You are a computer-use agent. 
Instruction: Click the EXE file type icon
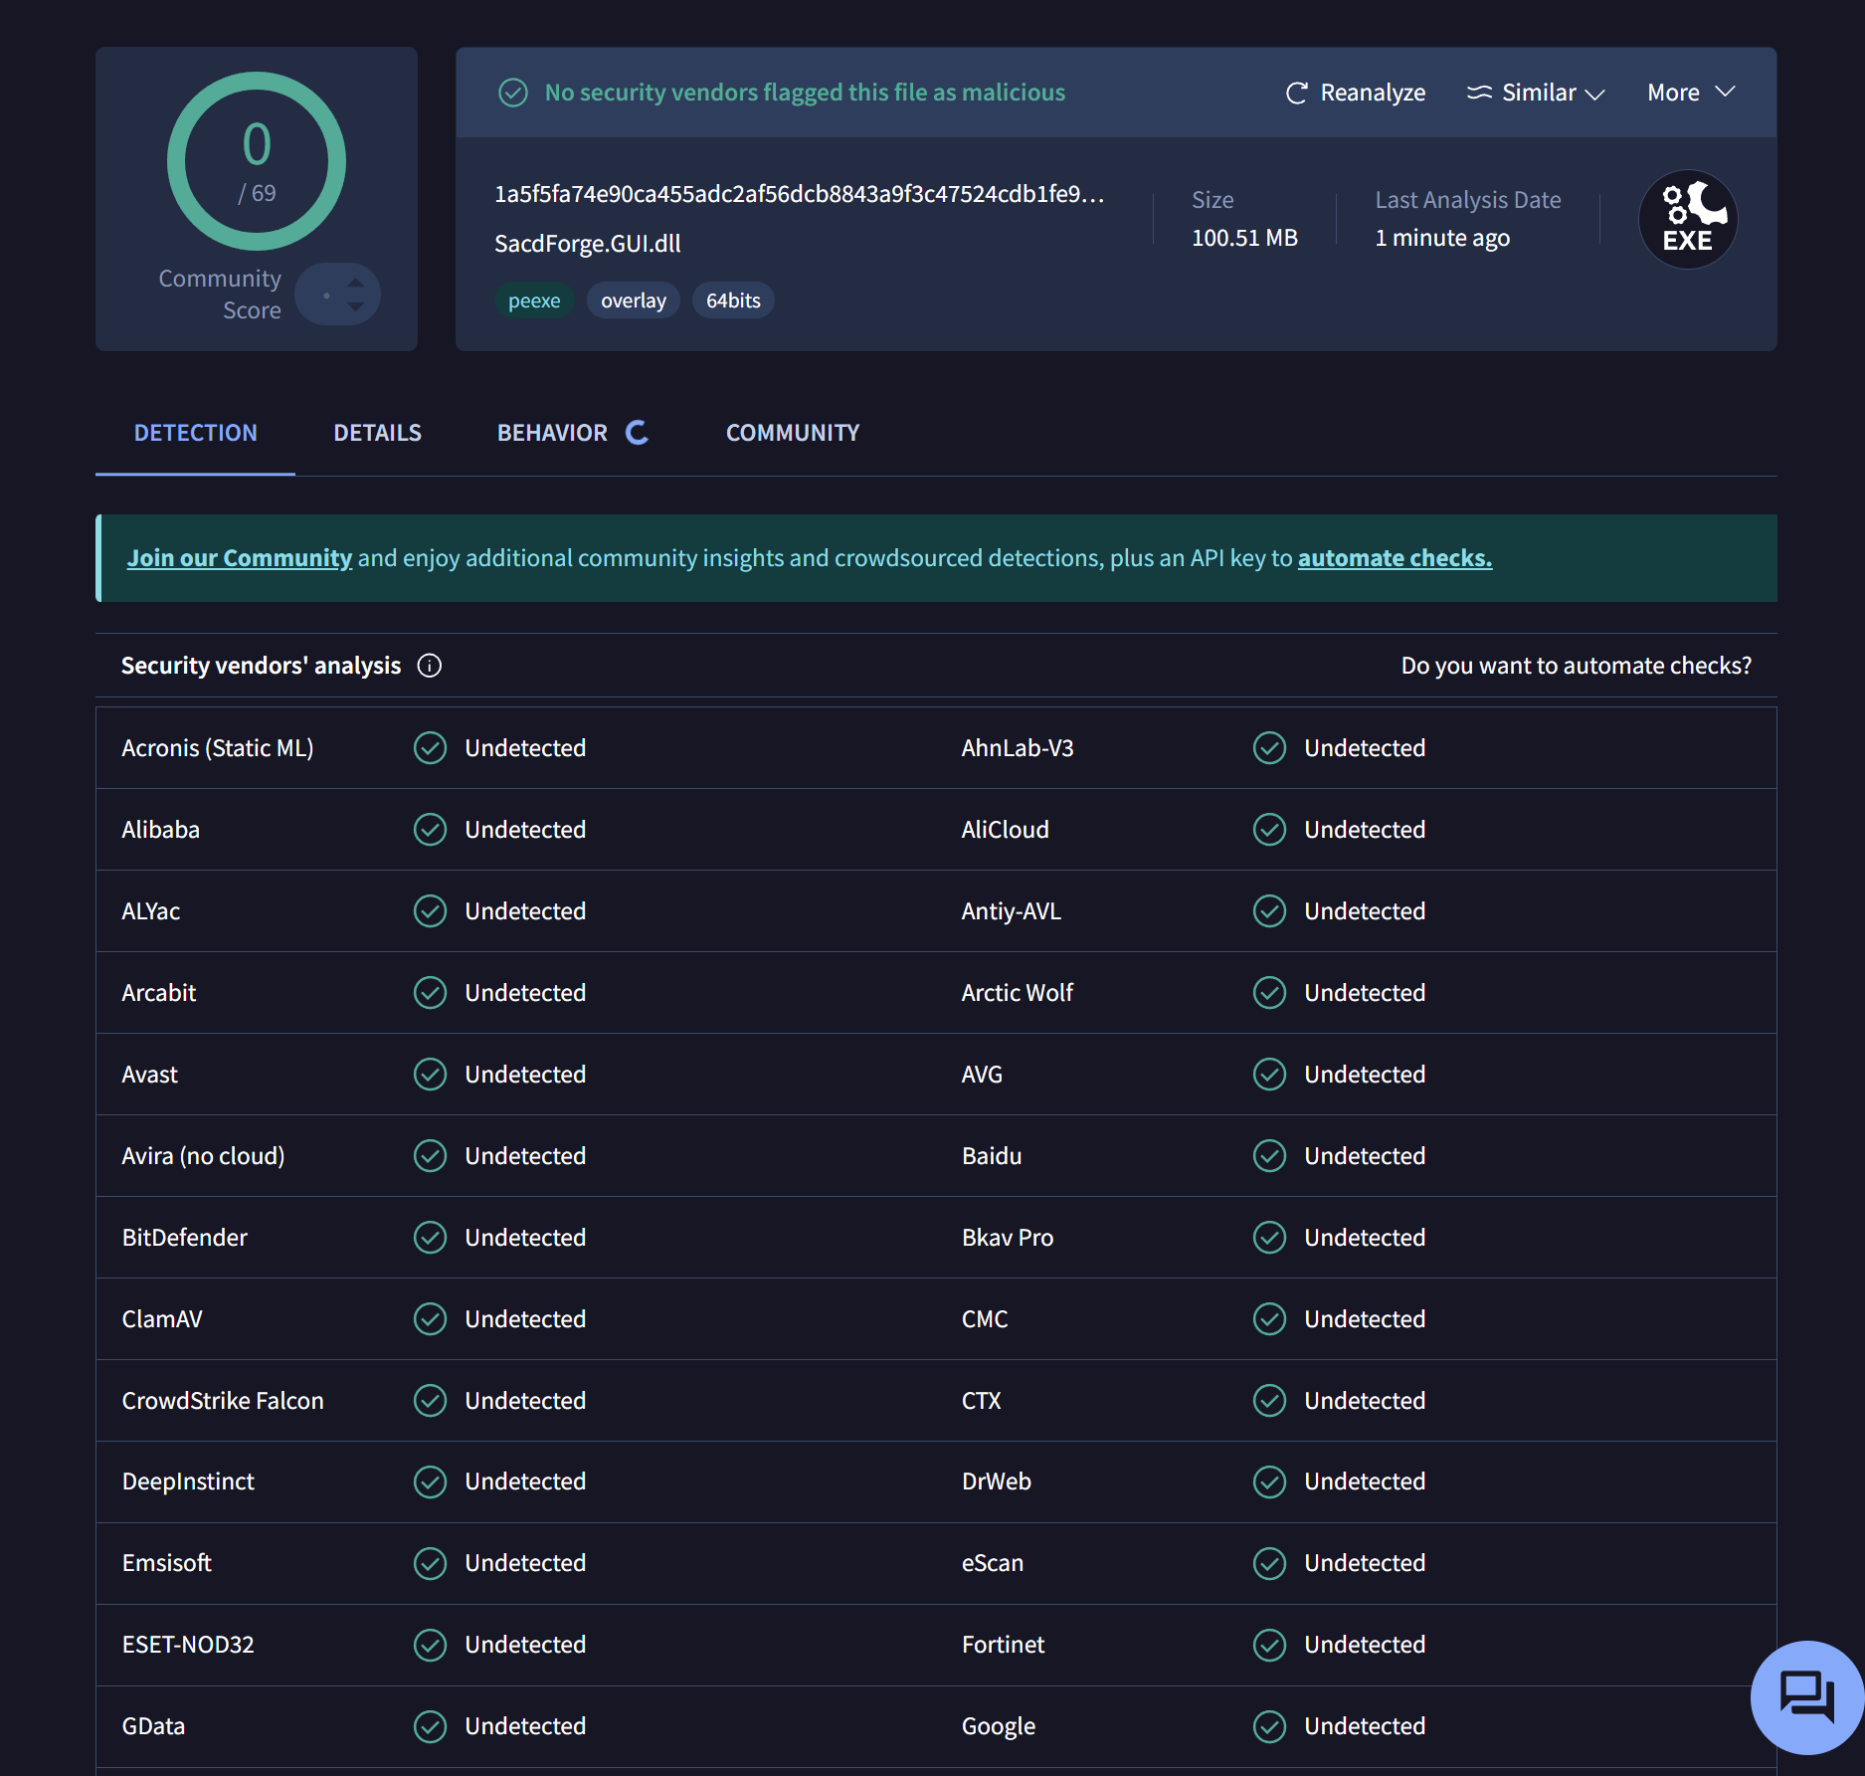(x=1687, y=219)
